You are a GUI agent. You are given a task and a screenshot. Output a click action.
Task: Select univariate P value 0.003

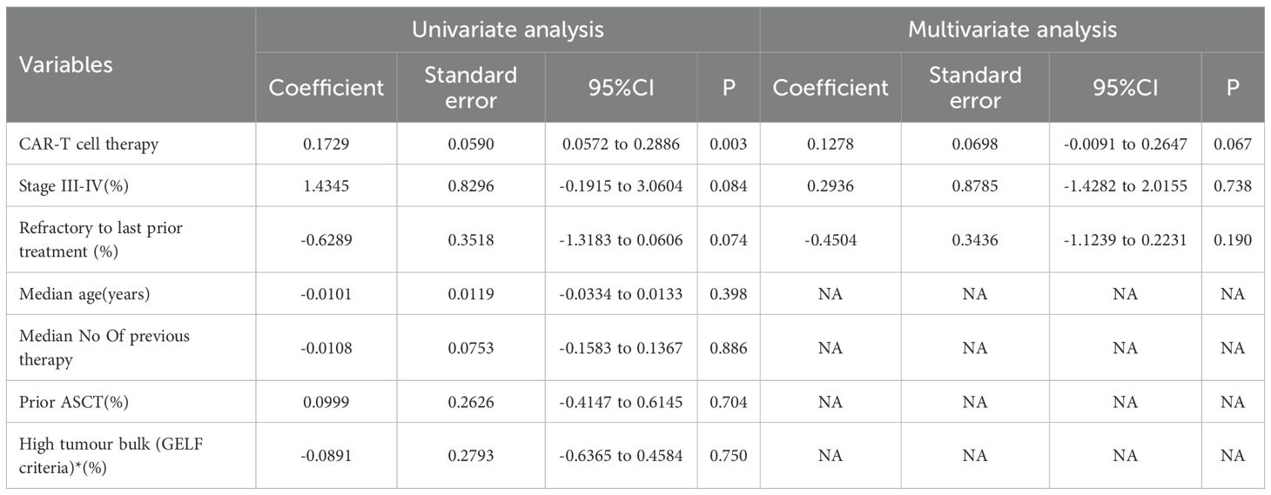[728, 144]
